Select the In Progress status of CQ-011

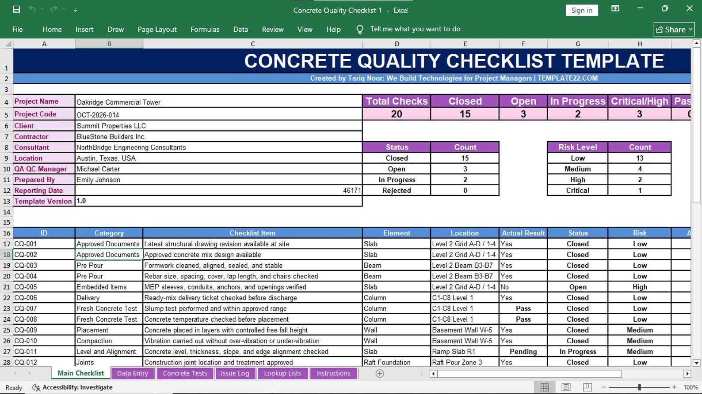(577, 352)
